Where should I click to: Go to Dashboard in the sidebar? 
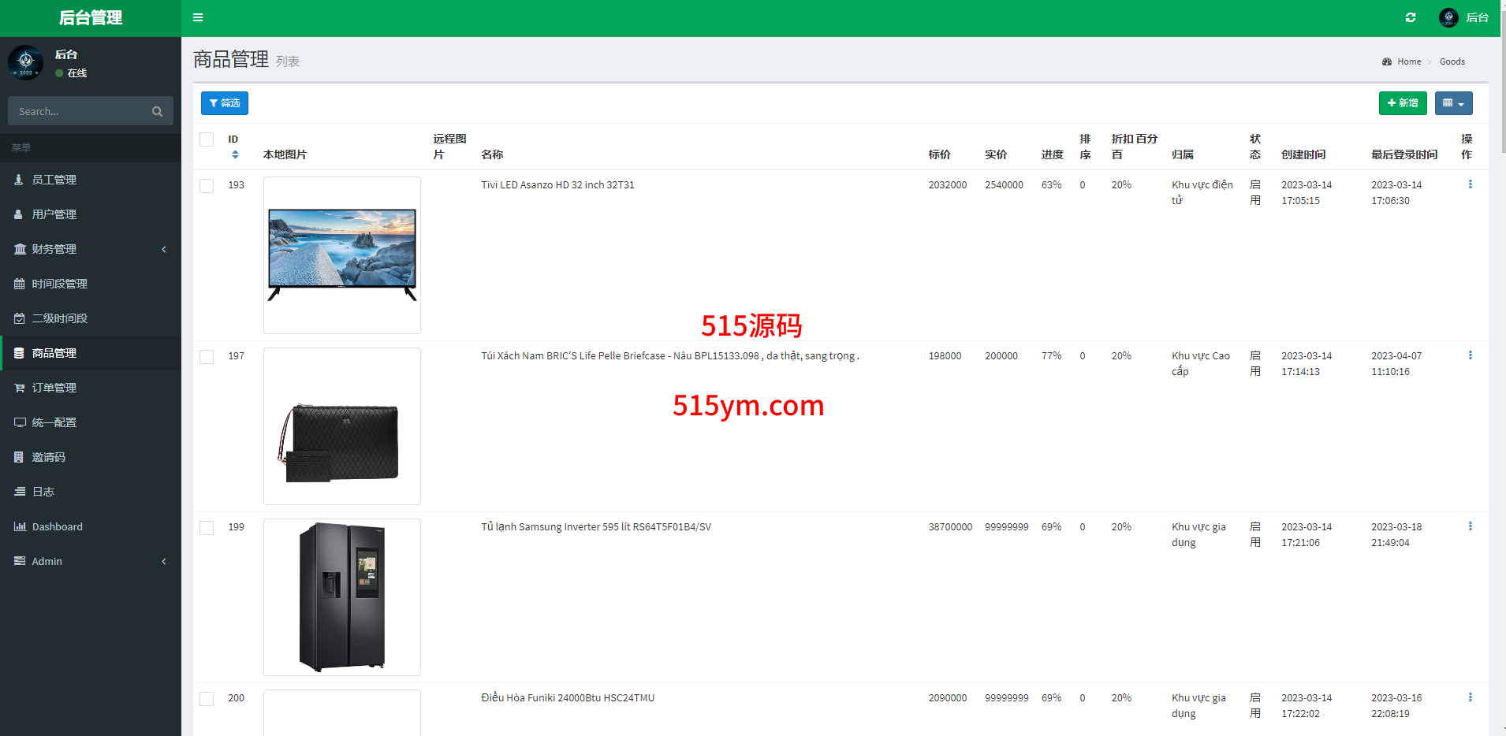point(57,526)
